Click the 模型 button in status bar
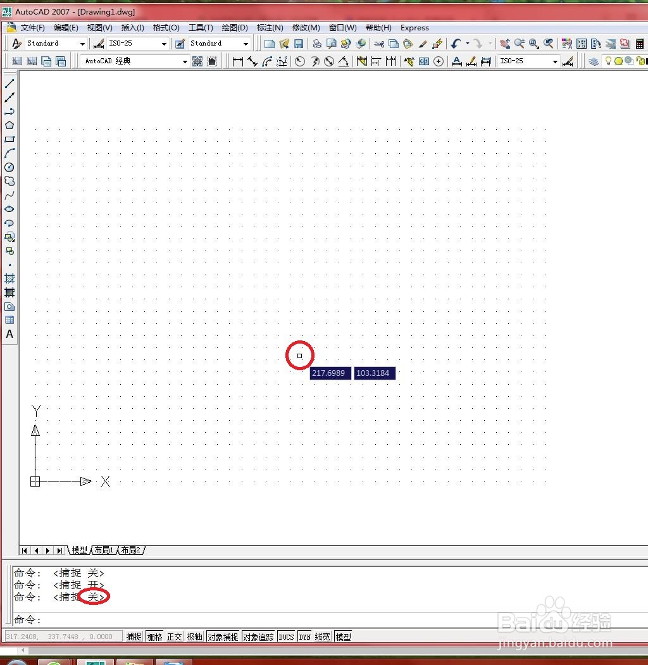 click(x=343, y=637)
